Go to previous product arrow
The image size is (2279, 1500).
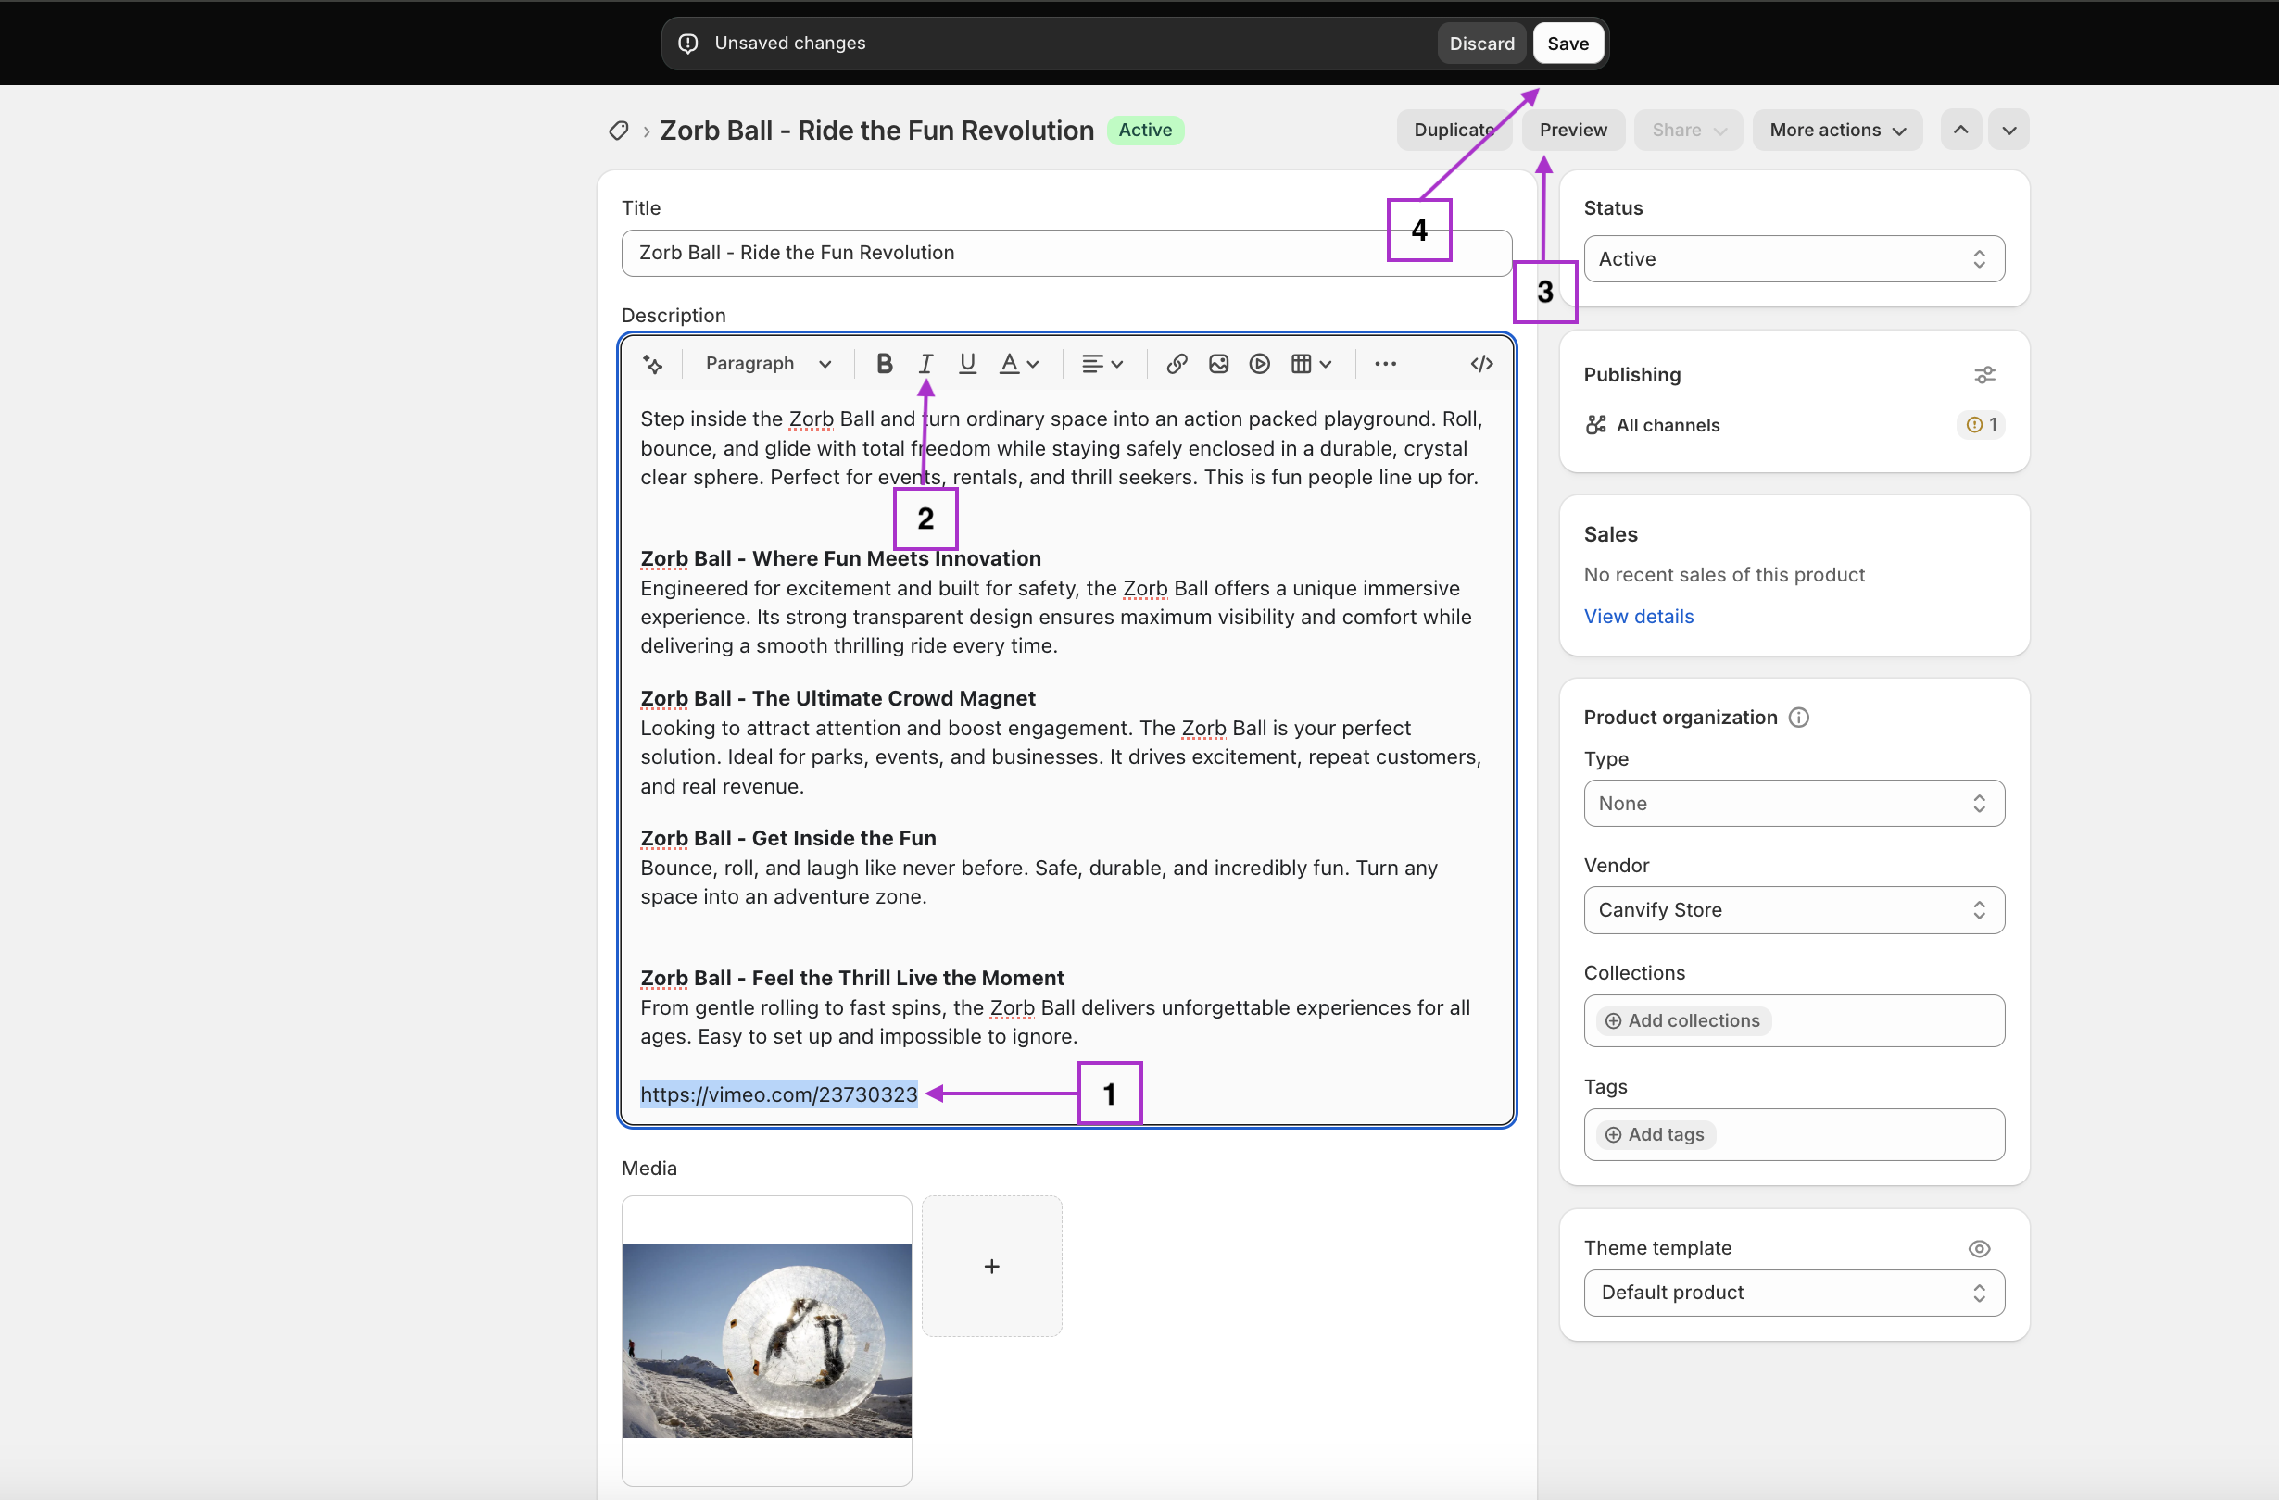tap(1960, 131)
